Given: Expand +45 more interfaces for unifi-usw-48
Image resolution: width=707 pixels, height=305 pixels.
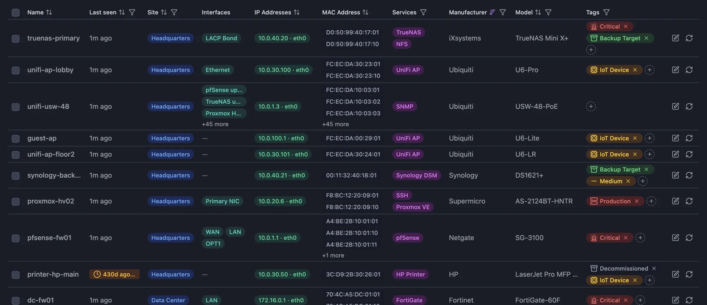Looking at the screenshot, I should [x=215, y=124].
